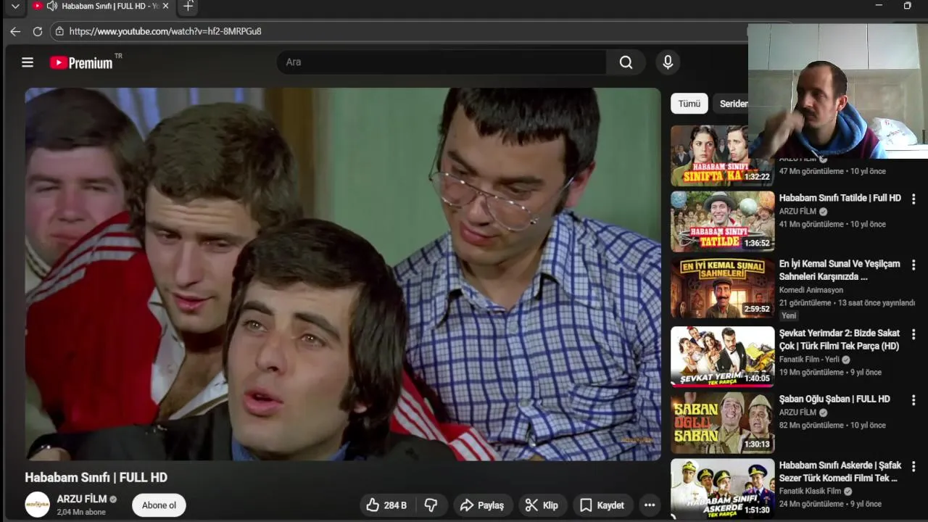Minimize the browser window
The width and height of the screenshot is (928, 522).
(879, 6)
